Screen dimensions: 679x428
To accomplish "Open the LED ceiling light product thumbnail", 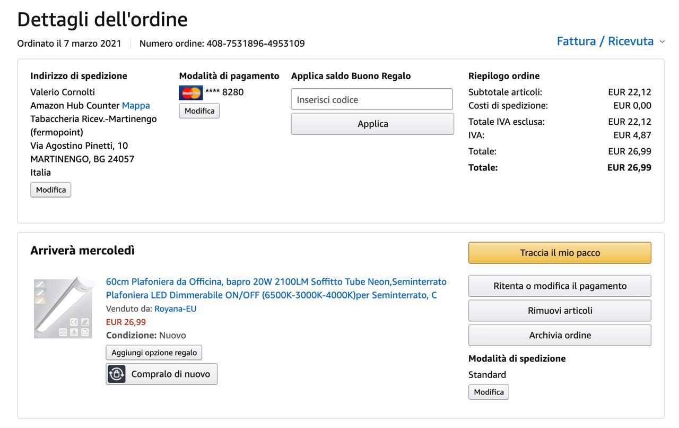I will pos(63,308).
